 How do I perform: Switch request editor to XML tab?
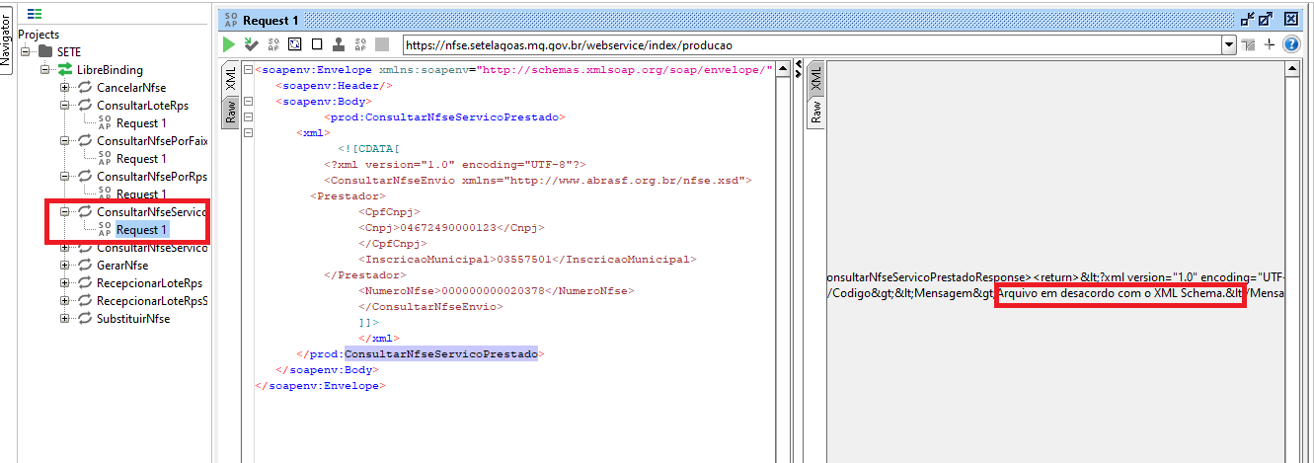coord(231,80)
